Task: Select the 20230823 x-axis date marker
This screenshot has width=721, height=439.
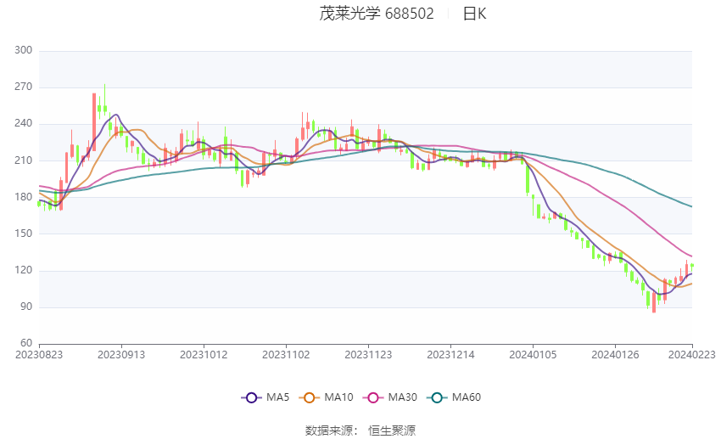Action: pos(39,355)
